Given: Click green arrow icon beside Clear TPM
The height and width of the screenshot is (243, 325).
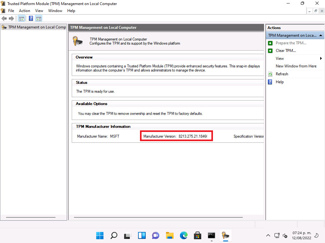Looking at the screenshot, I should click(270, 51).
